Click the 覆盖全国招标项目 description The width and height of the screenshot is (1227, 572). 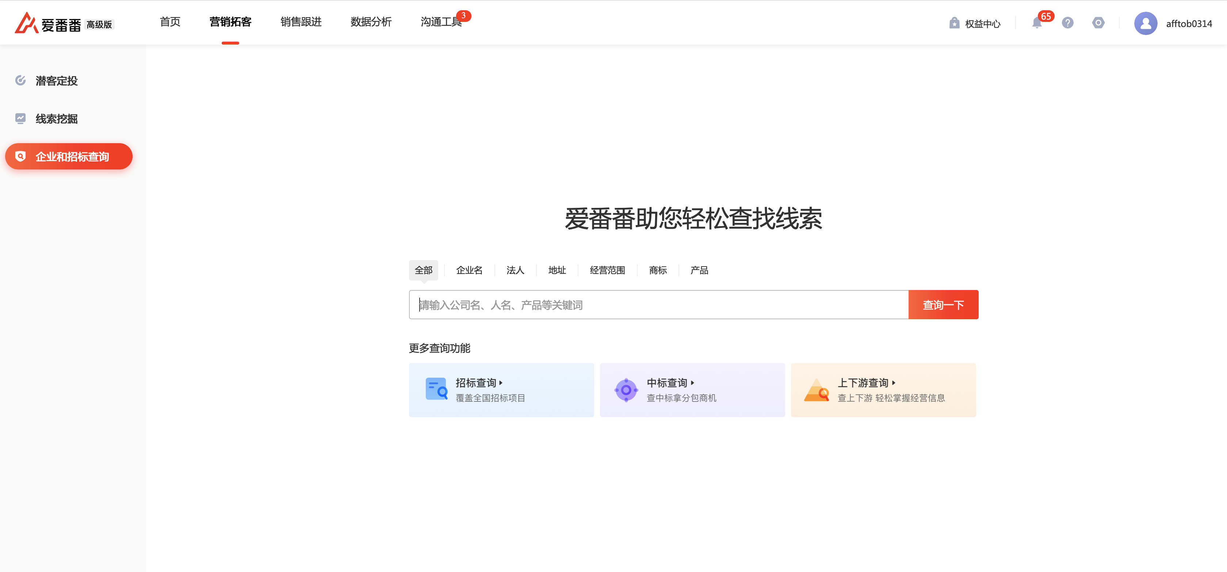pyautogui.click(x=490, y=398)
